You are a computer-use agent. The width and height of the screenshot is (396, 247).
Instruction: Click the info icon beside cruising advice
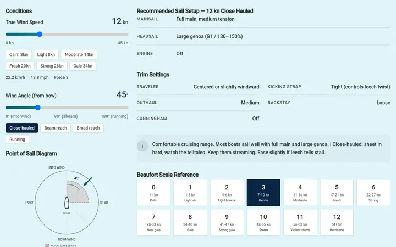142,146
